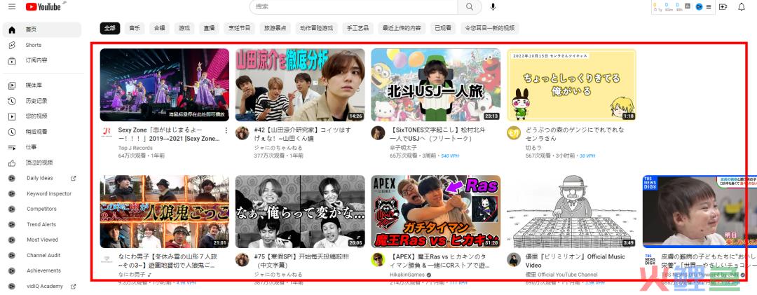
Task: Open 历史记录 history in sidebar
Action: (x=42, y=101)
